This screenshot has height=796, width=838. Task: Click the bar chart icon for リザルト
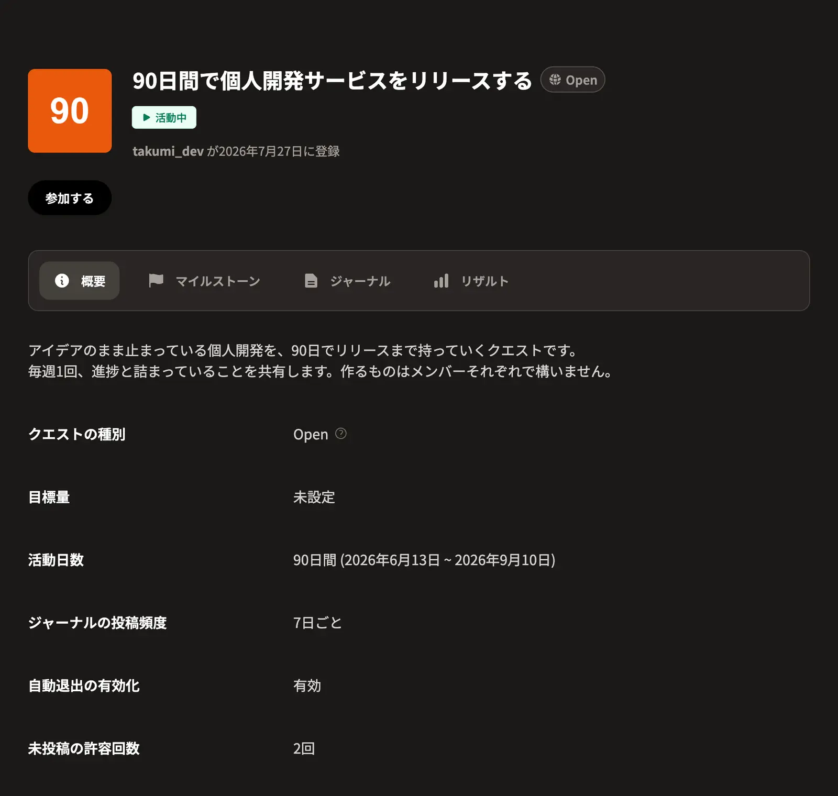tap(441, 281)
